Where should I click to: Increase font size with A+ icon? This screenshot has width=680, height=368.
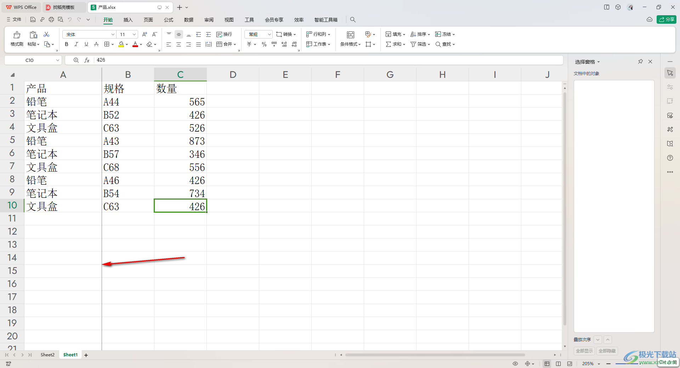tap(144, 34)
